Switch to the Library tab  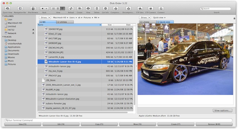click(146, 22)
